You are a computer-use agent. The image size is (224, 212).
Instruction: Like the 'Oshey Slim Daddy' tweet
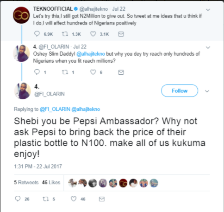coord(93,72)
